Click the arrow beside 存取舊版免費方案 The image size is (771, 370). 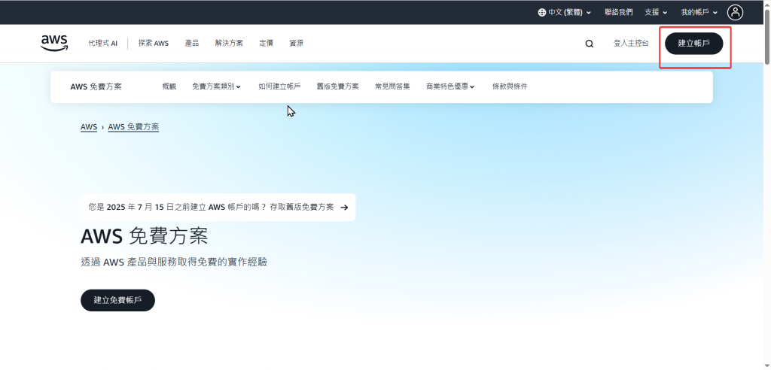[344, 208]
